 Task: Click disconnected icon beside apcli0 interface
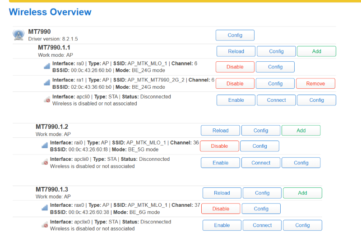click(x=47, y=100)
